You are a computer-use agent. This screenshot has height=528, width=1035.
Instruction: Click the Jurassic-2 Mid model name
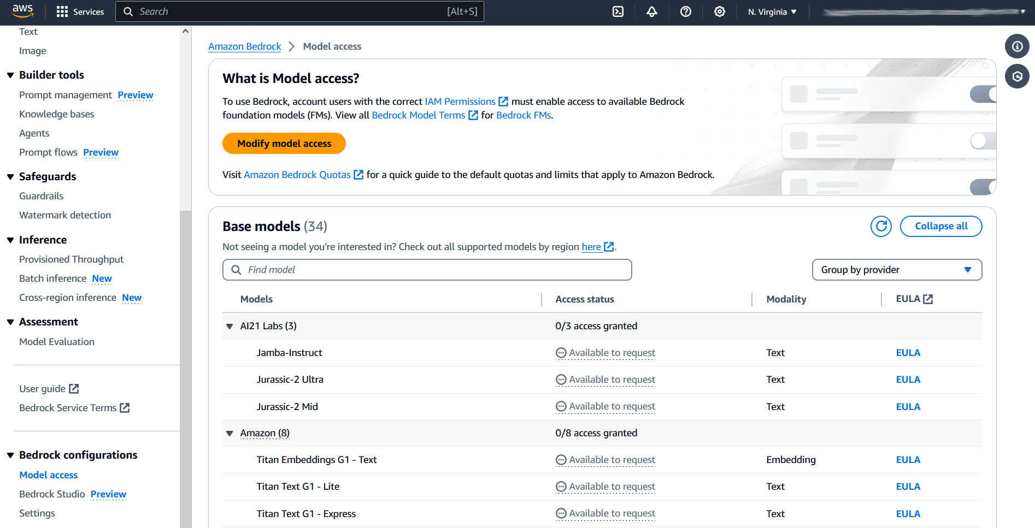(287, 407)
